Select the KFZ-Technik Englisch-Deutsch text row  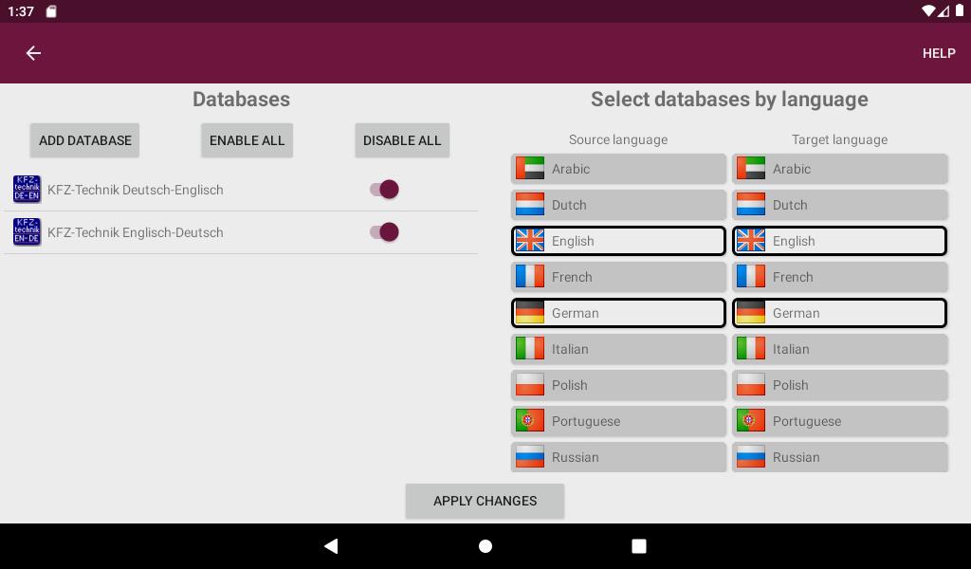tap(135, 232)
